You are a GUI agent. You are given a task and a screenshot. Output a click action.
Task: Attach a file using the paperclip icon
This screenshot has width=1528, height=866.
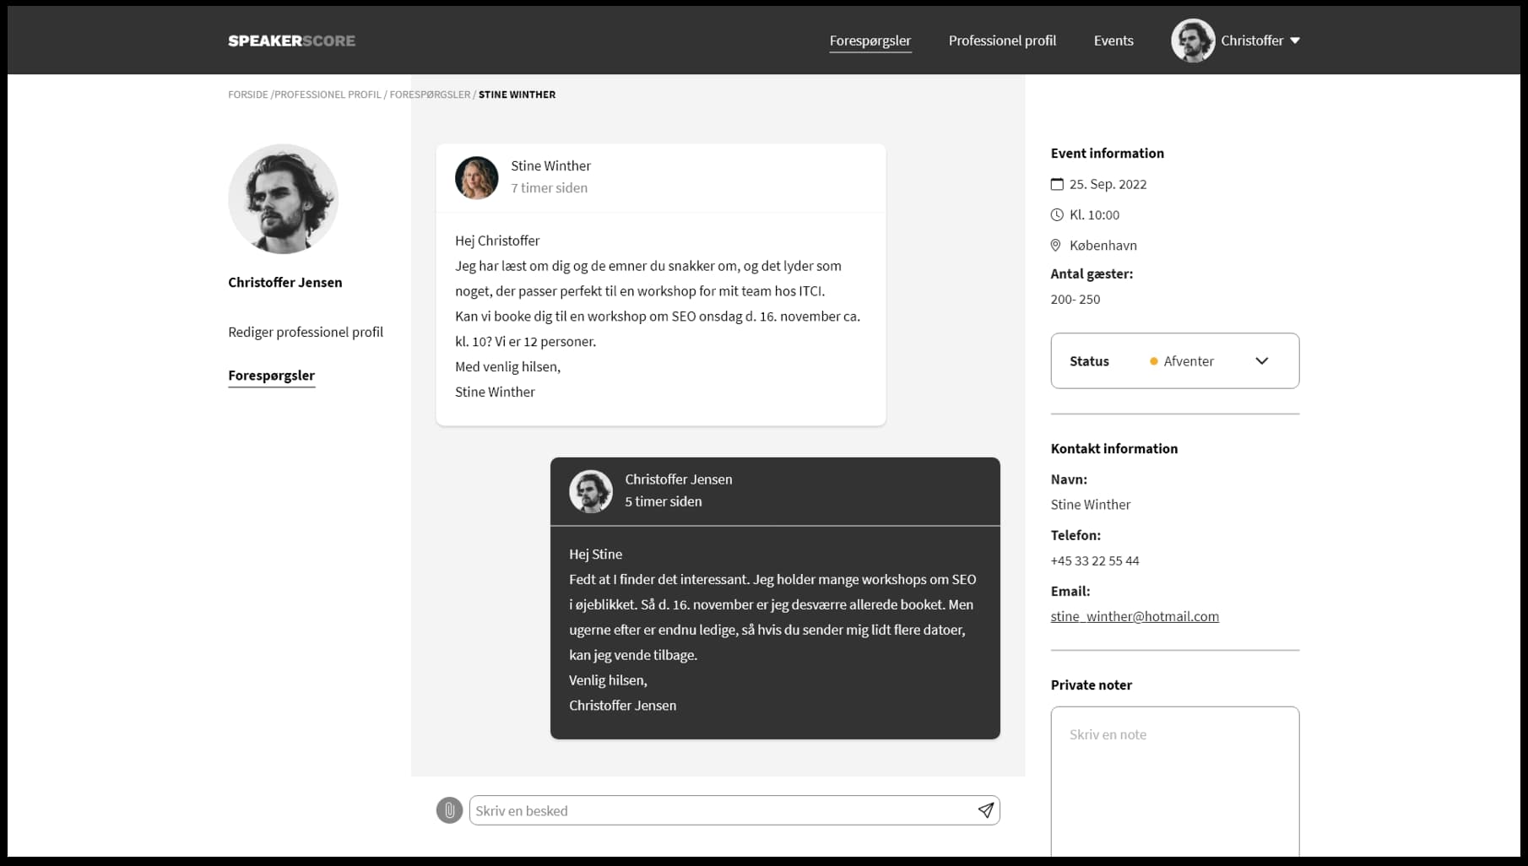click(448, 810)
